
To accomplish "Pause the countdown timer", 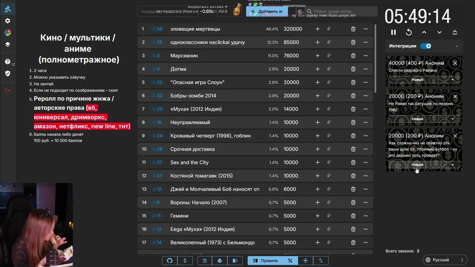I will tap(393, 33).
